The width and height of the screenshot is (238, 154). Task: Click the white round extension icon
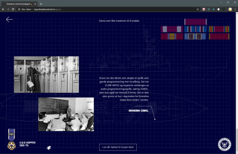coord(218,9)
